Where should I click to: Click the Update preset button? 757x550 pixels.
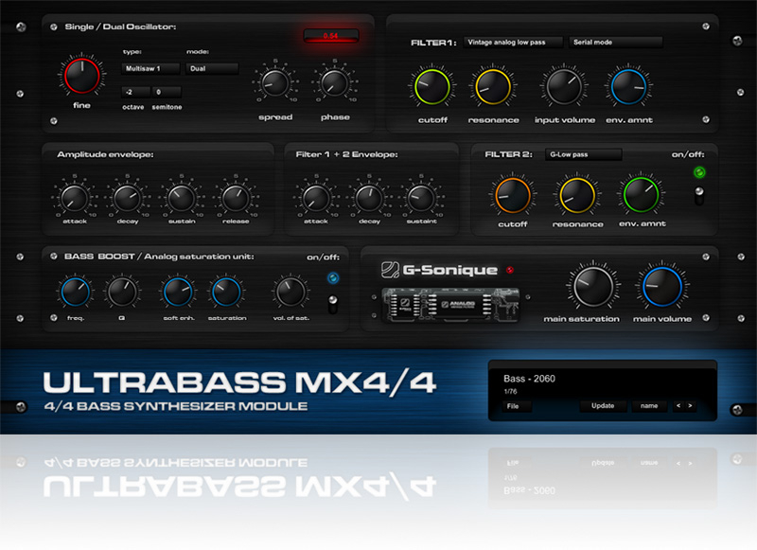[x=603, y=406]
